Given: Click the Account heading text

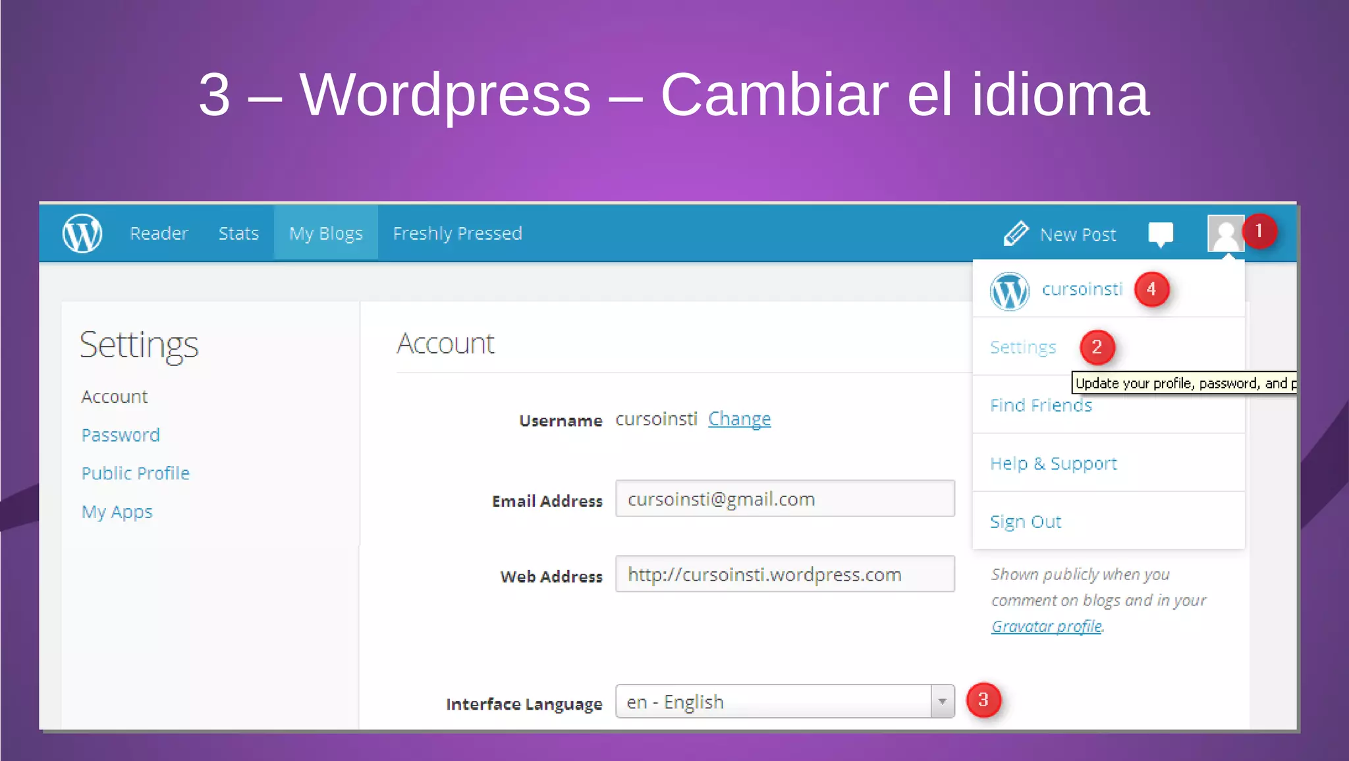Looking at the screenshot, I should (x=445, y=344).
